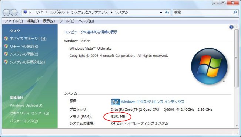241x137 pixels.
Task: Open システムの詳細設定(A) task link
Action: point(27,62)
